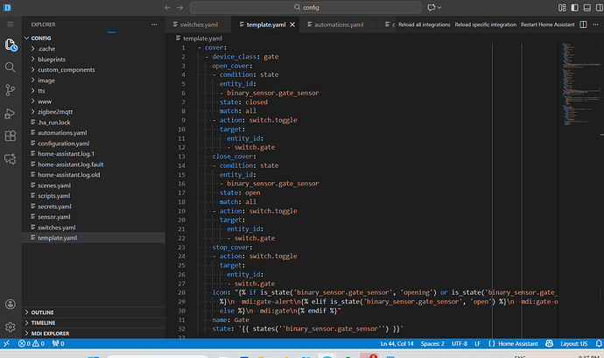Open home-assistant.log.fault file
The width and height of the screenshot is (604, 358).
(x=94, y=165)
